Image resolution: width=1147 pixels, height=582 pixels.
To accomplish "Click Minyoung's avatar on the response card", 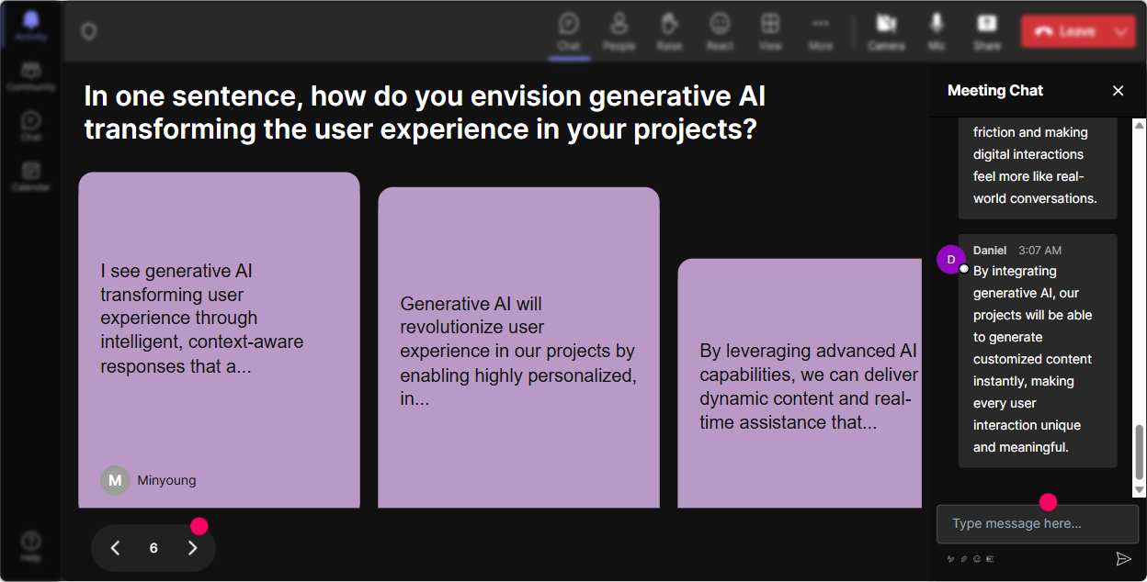I will point(115,480).
